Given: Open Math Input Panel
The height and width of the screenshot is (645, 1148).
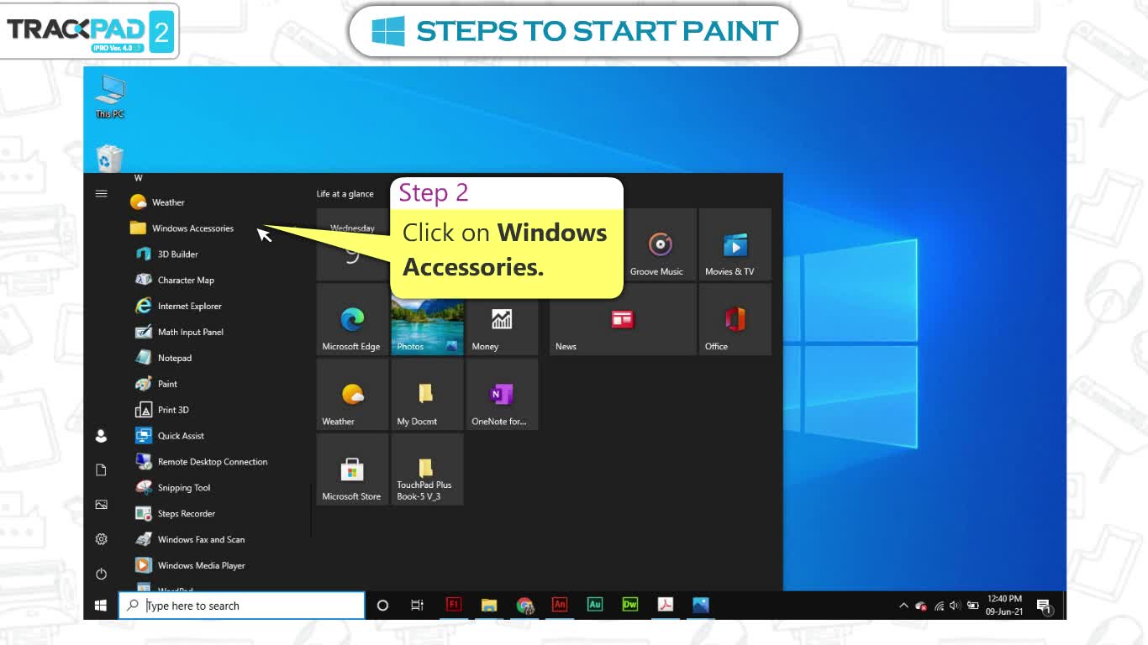Looking at the screenshot, I should click(x=179, y=333).
